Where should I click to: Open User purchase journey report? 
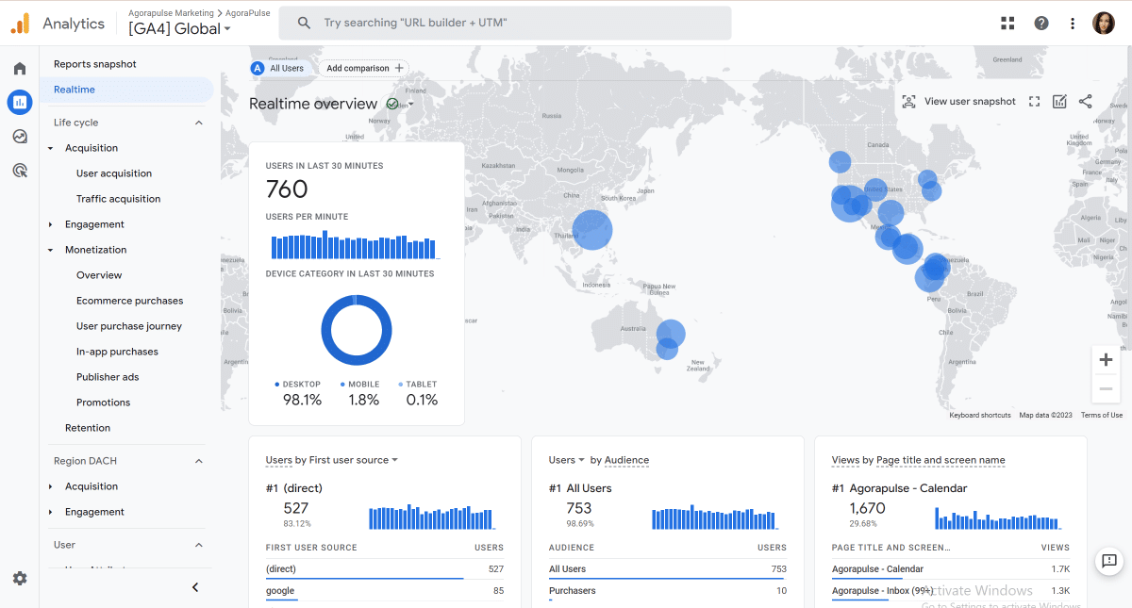click(x=129, y=326)
